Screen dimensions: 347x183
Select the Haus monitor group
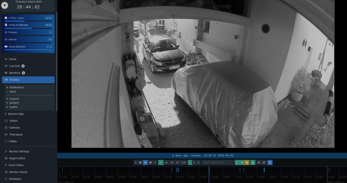click(13, 92)
